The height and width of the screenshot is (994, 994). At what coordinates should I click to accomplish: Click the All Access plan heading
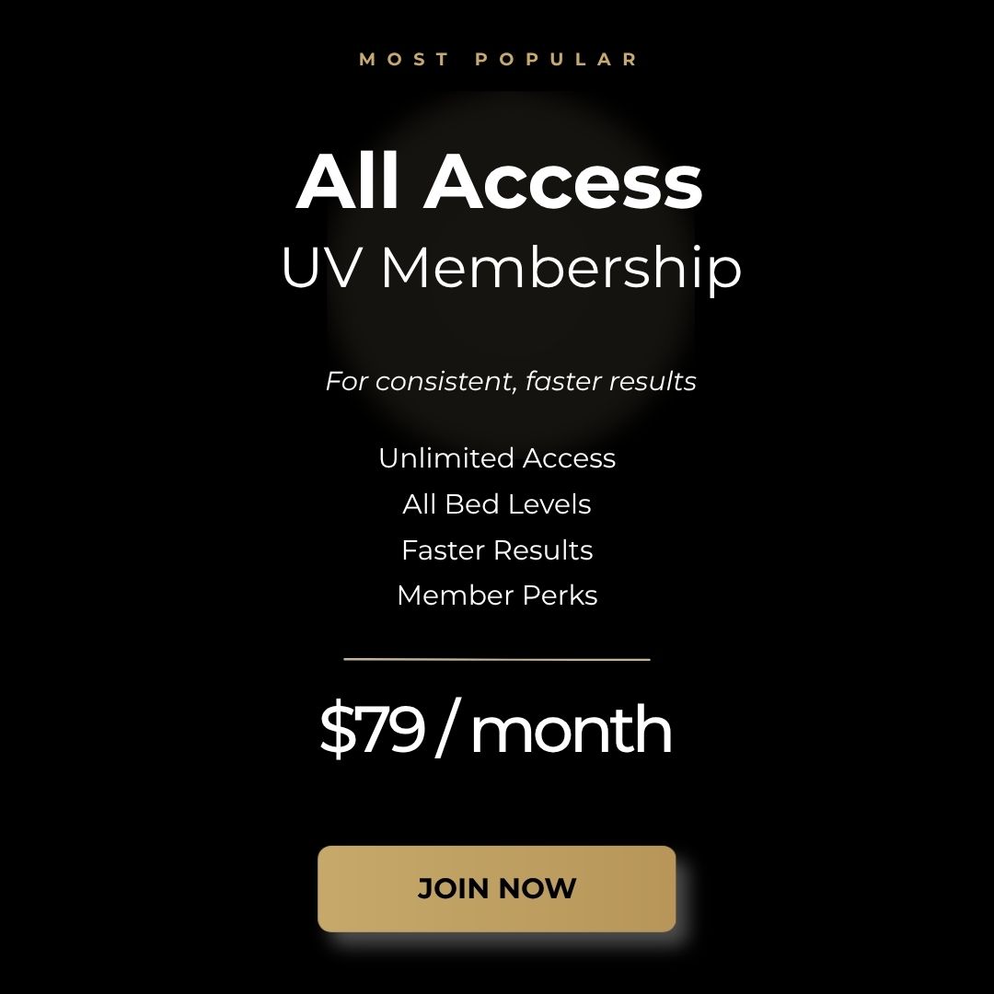498,181
